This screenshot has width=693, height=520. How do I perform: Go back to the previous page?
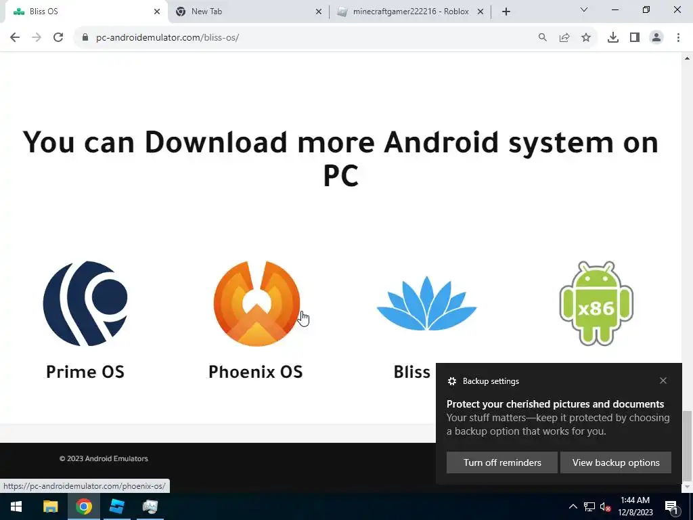15,38
